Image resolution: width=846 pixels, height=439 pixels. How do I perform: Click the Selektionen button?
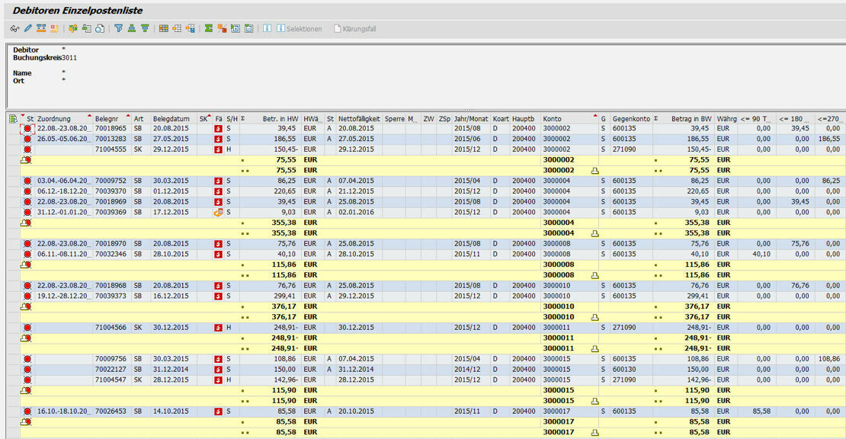[x=299, y=29]
